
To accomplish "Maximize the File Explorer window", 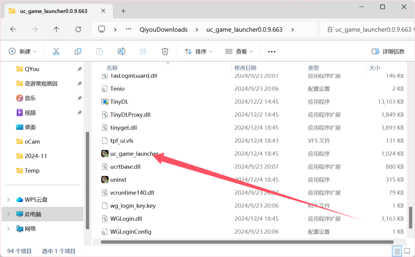I will (x=383, y=7).
